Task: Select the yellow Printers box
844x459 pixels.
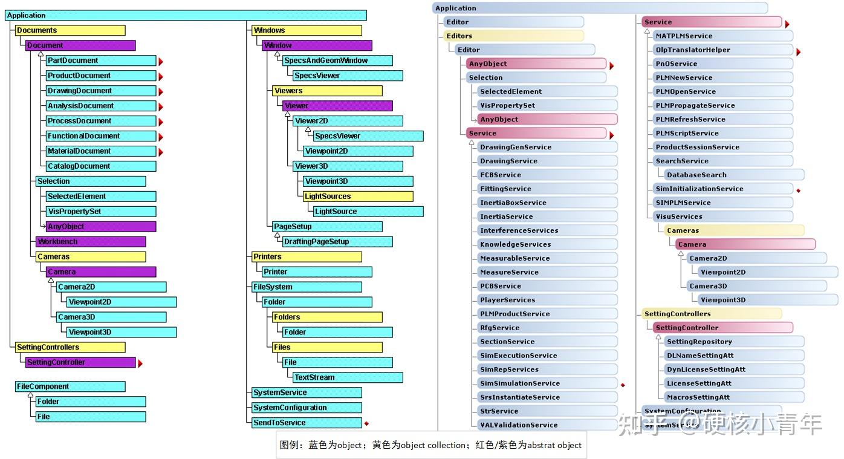Action: point(307,256)
